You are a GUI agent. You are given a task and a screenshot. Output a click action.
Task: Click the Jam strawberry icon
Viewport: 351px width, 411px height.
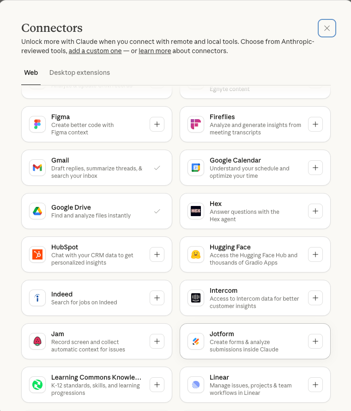37,341
